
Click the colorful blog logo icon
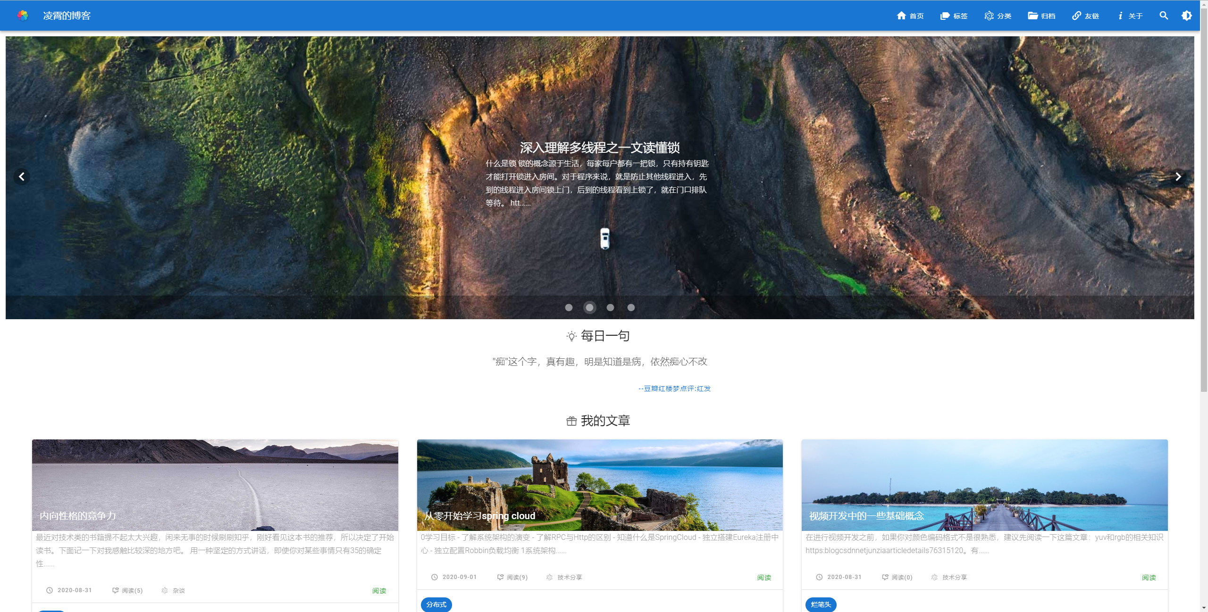click(x=22, y=16)
